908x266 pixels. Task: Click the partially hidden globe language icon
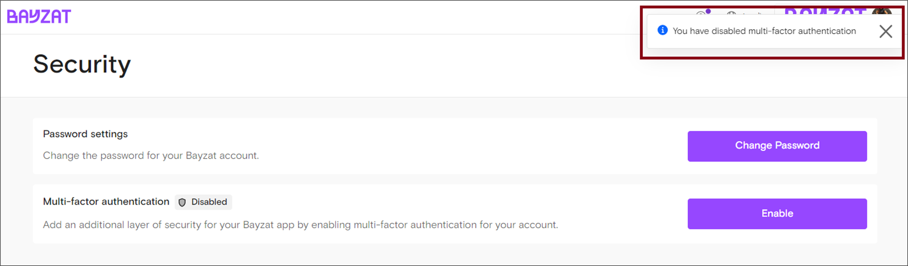point(731,13)
